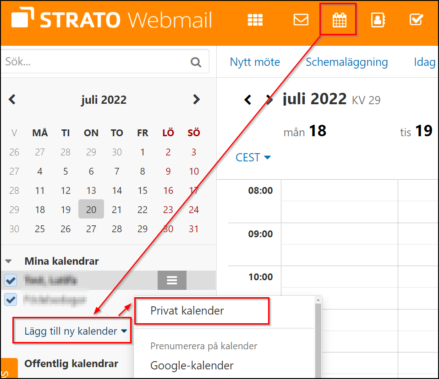Collapse the Mina kalendrar section

(x=8, y=261)
